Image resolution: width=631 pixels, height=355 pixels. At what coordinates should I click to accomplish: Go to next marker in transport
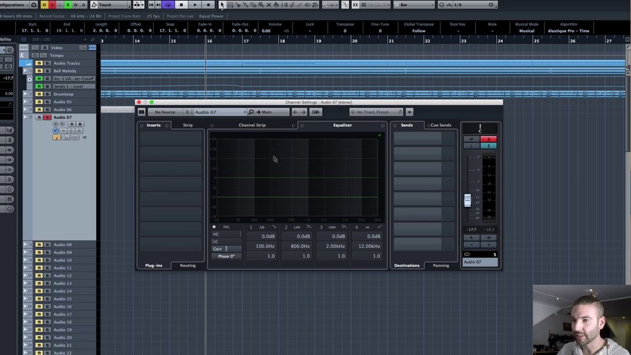[x=158, y=5]
